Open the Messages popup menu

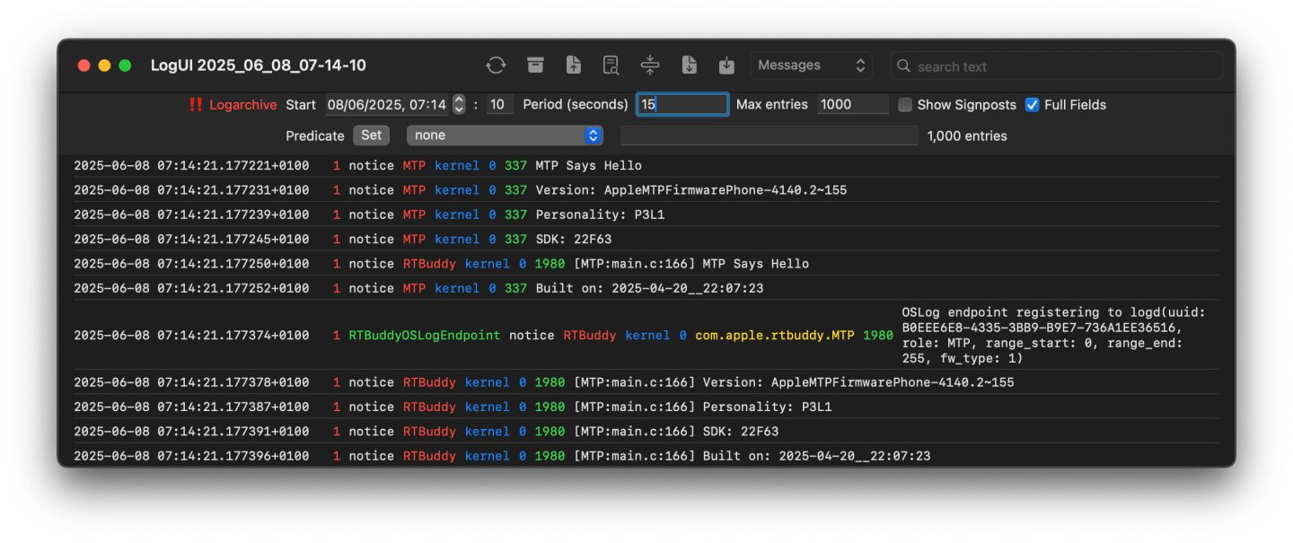click(811, 66)
